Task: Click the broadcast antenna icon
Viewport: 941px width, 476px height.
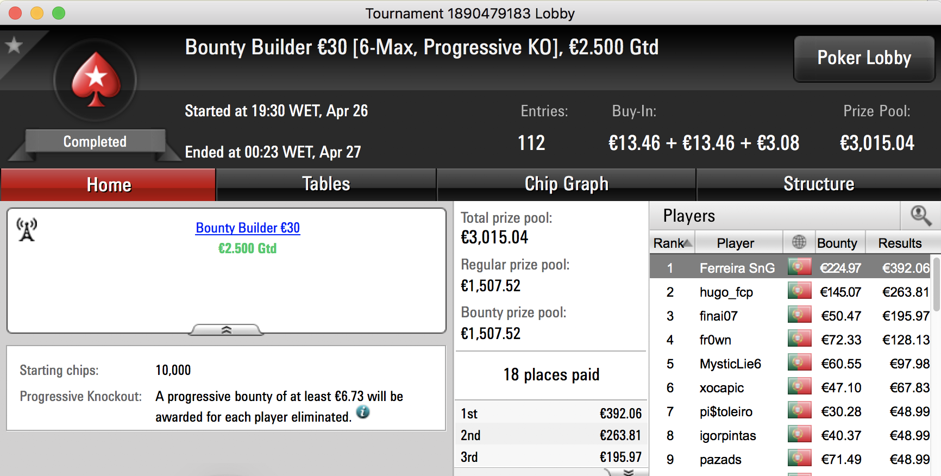Action: (27, 229)
